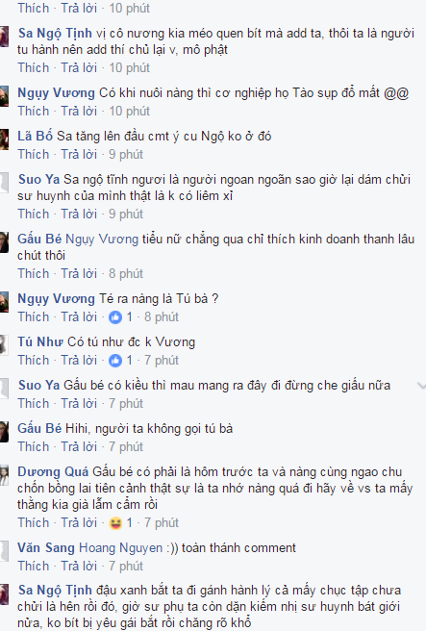Open the tagged Ngụy Vương mention in Gấu Bé's comment
This screenshot has width=426, height=631.
[x=102, y=240]
